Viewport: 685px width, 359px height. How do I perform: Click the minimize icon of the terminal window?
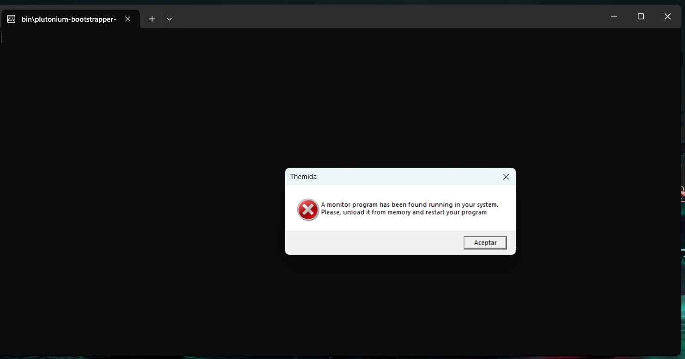point(613,16)
